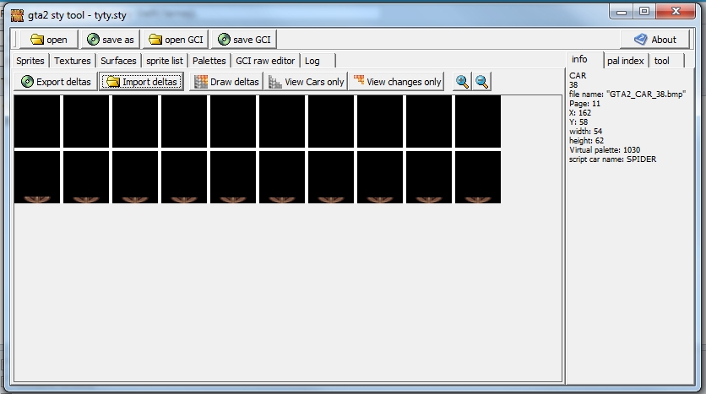Open a GCI file

click(176, 40)
